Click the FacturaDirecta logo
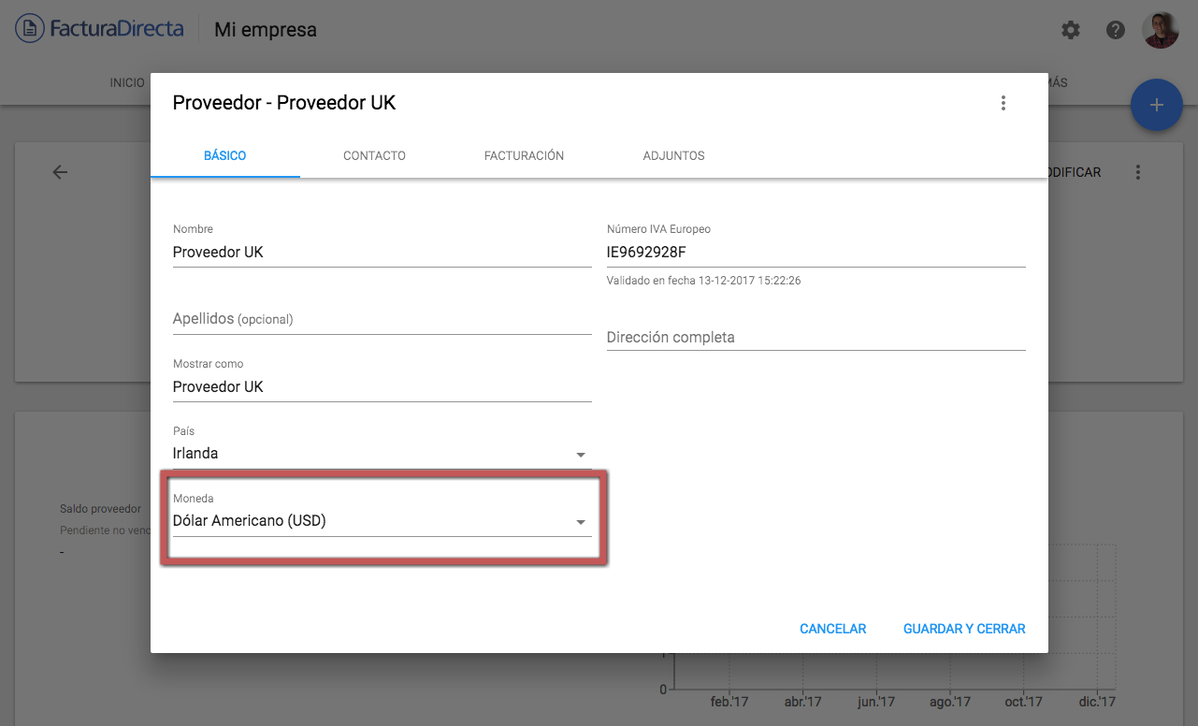 [99, 29]
